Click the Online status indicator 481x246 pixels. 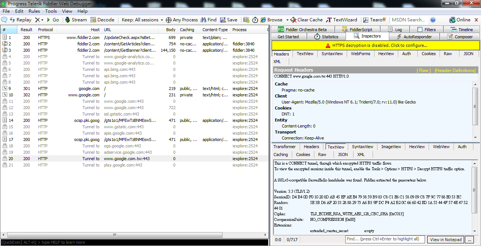pyautogui.click(x=460, y=20)
